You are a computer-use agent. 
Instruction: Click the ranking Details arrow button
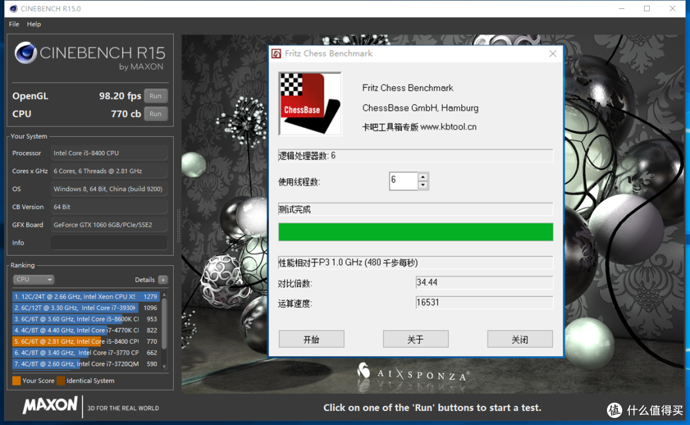[163, 280]
